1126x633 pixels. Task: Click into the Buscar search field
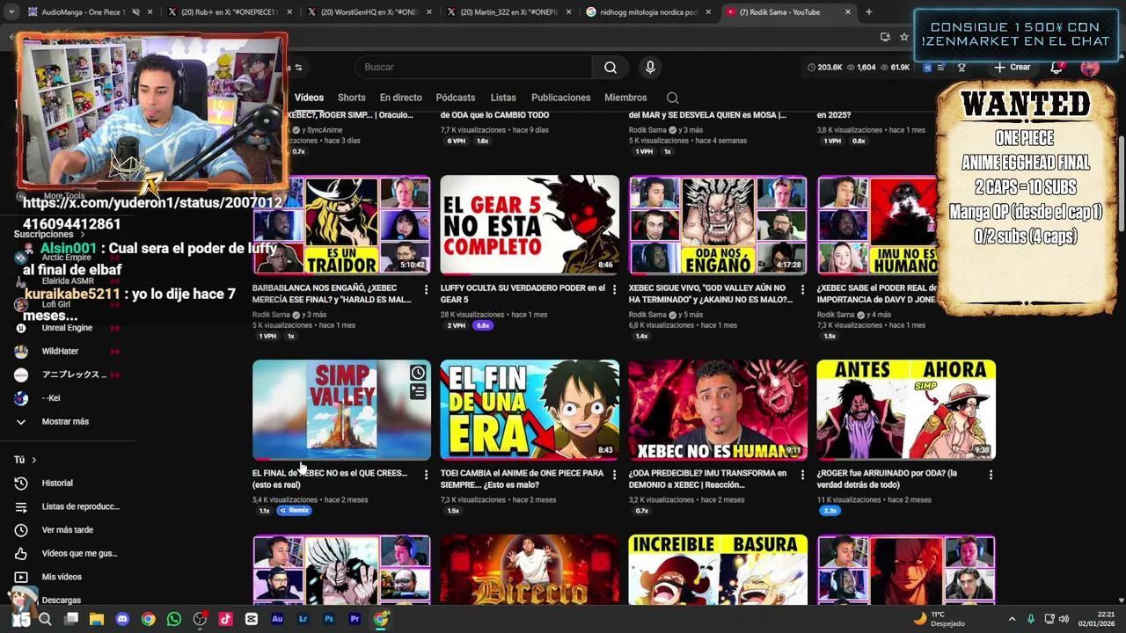(475, 68)
